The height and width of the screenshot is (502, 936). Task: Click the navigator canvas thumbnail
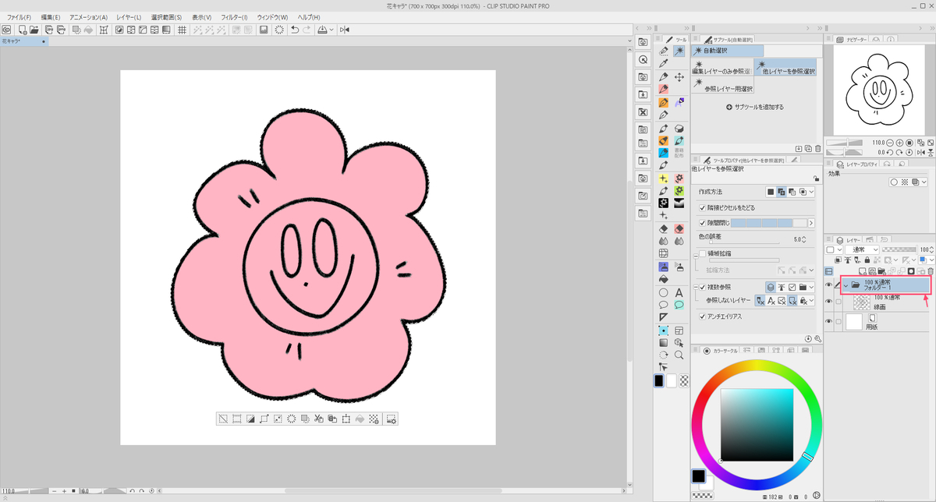878,89
